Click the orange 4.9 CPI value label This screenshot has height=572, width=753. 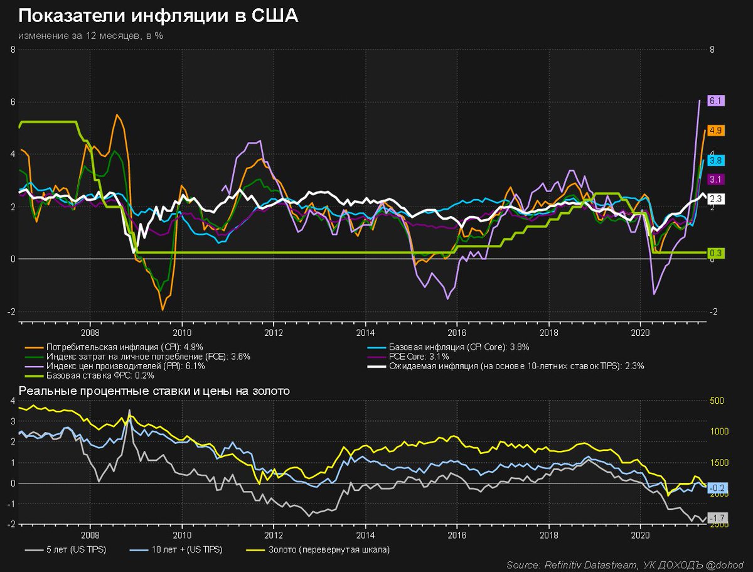[716, 131]
